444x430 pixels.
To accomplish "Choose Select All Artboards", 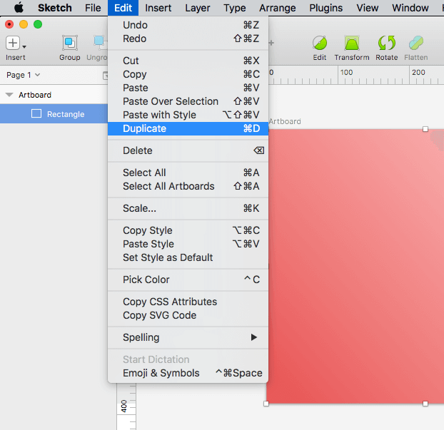I will 188,186.
